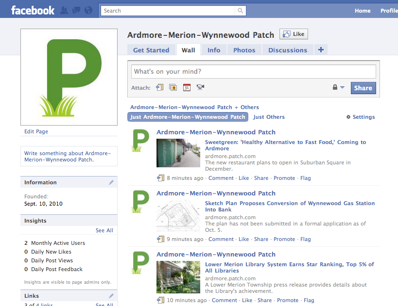Switch to the Wall tab
The width and height of the screenshot is (398, 306).
click(189, 50)
